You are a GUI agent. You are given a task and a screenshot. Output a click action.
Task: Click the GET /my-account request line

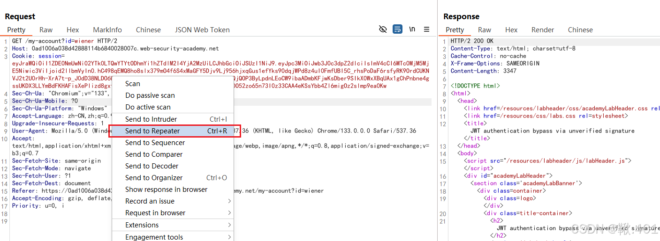[x=65, y=41]
